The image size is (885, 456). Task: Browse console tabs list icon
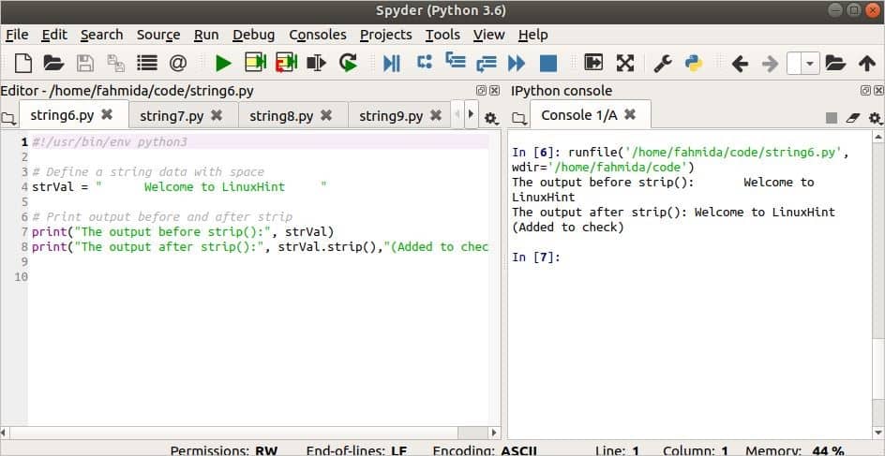(519, 118)
